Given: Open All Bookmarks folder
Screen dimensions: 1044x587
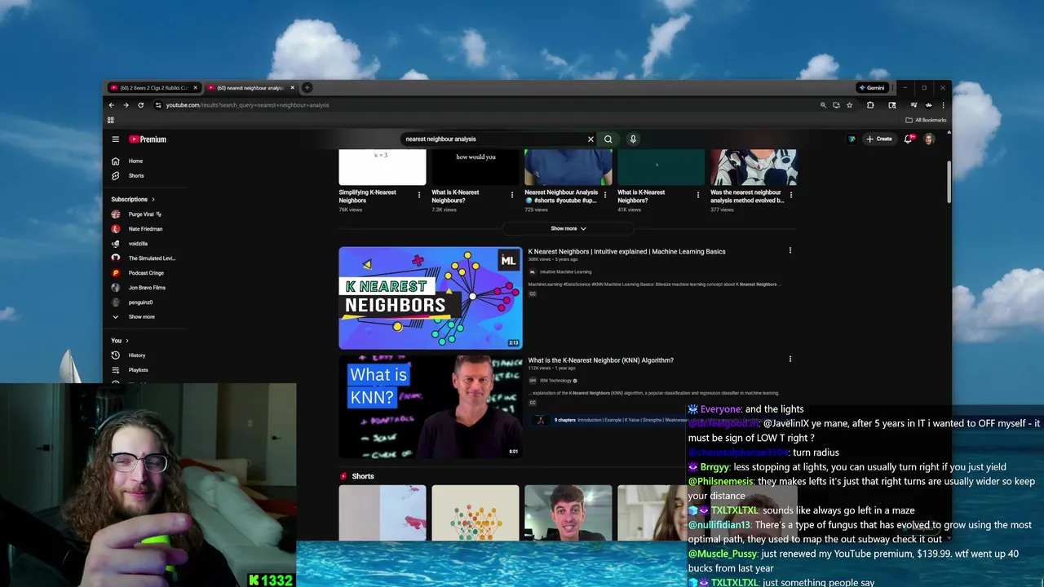Looking at the screenshot, I should [x=926, y=120].
